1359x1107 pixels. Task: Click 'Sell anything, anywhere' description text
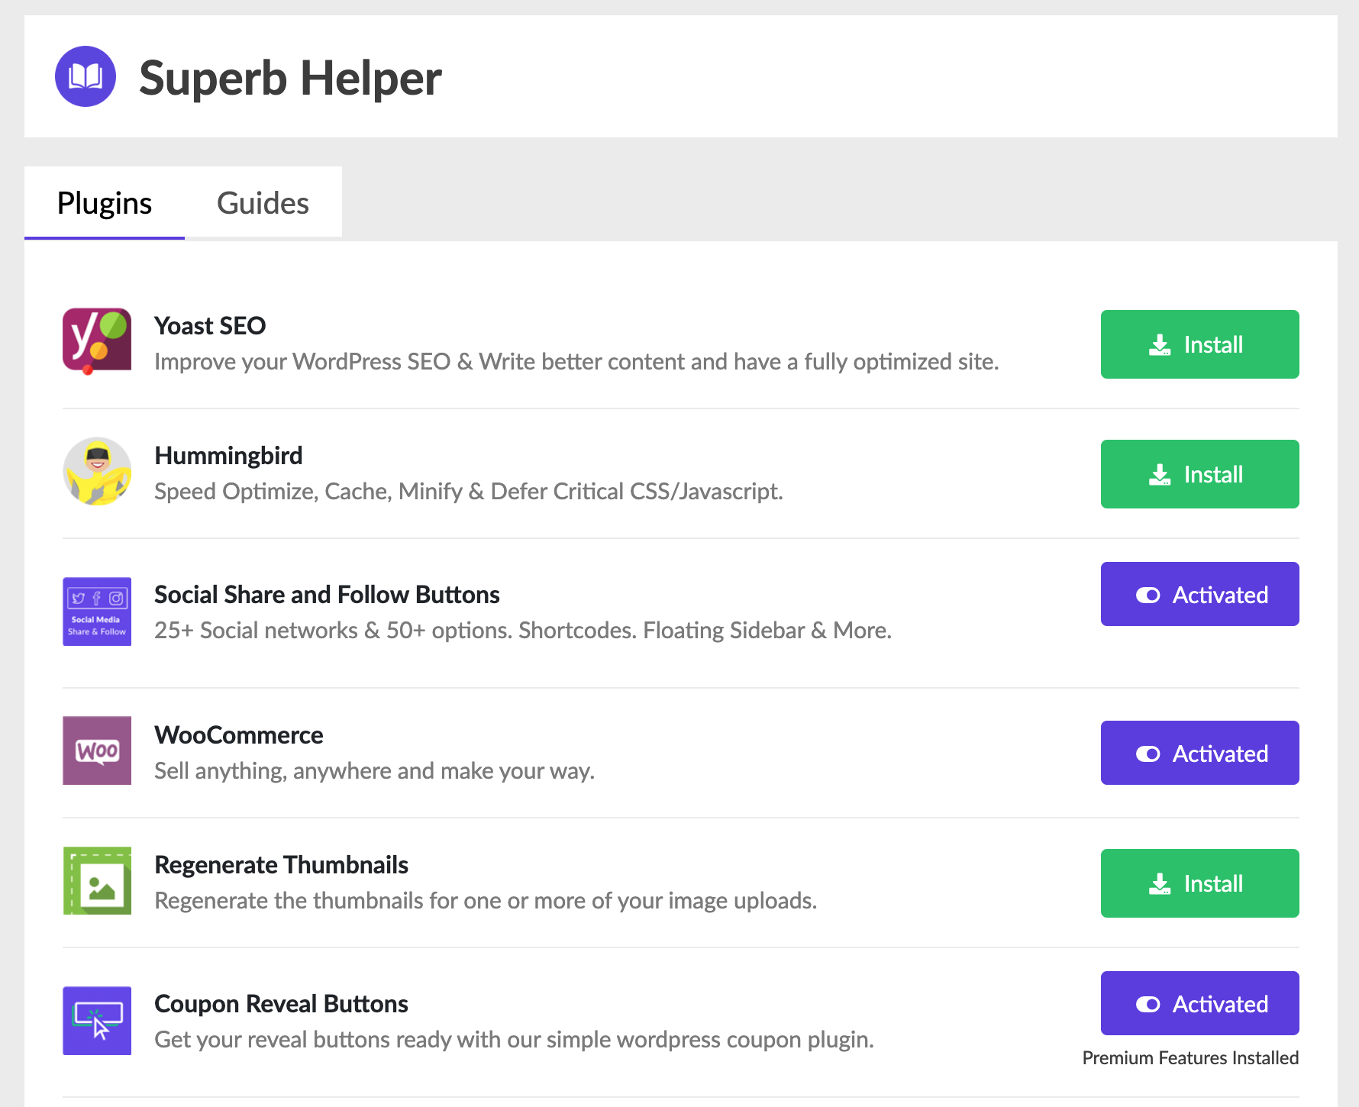click(x=374, y=771)
